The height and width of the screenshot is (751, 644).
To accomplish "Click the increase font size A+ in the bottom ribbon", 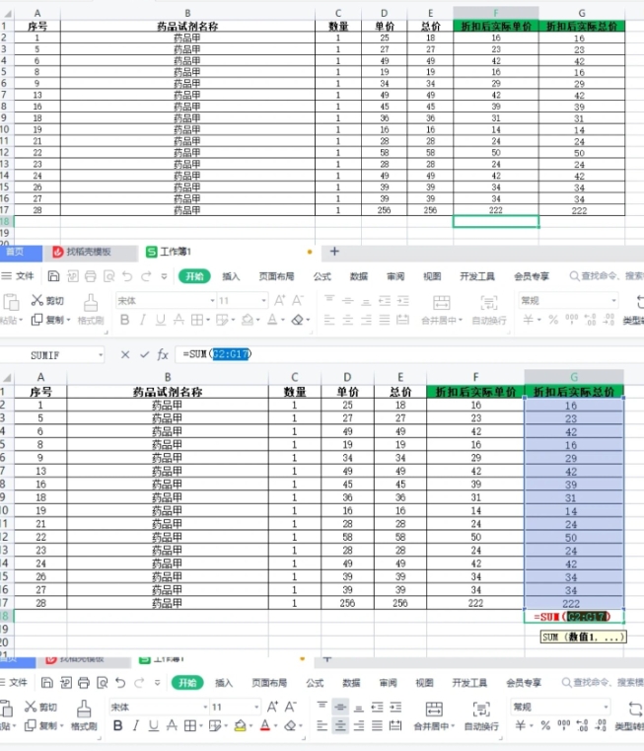I will [272, 707].
